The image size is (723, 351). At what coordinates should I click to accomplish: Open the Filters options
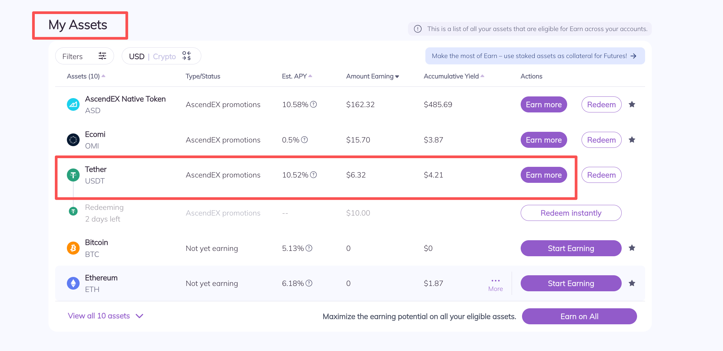coord(84,56)
